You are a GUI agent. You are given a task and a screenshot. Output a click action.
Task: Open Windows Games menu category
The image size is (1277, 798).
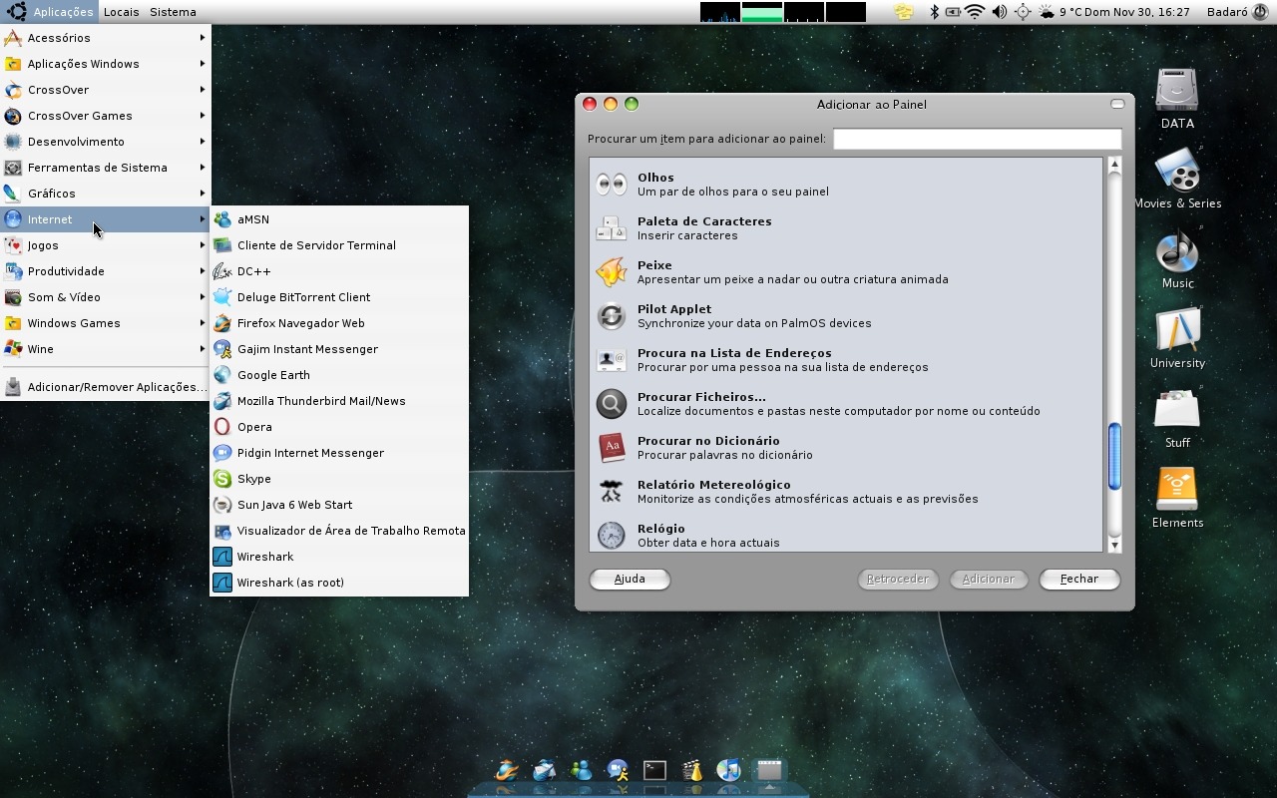105,323
